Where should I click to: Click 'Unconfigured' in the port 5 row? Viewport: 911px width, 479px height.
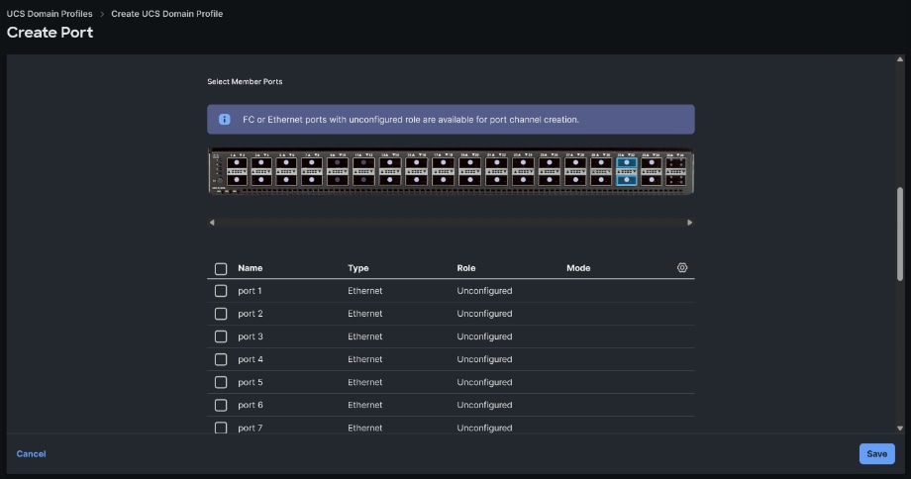click(484, 382)
